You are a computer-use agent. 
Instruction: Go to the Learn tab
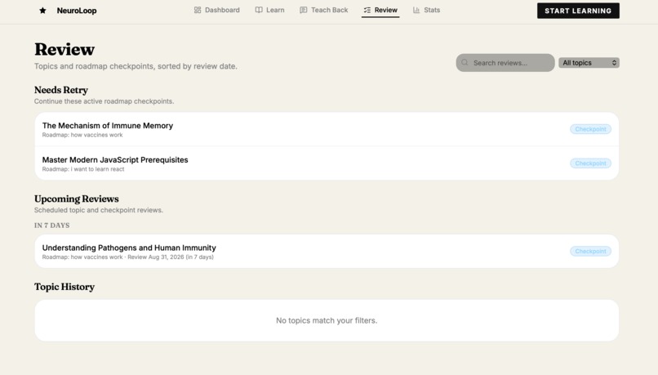270,10
